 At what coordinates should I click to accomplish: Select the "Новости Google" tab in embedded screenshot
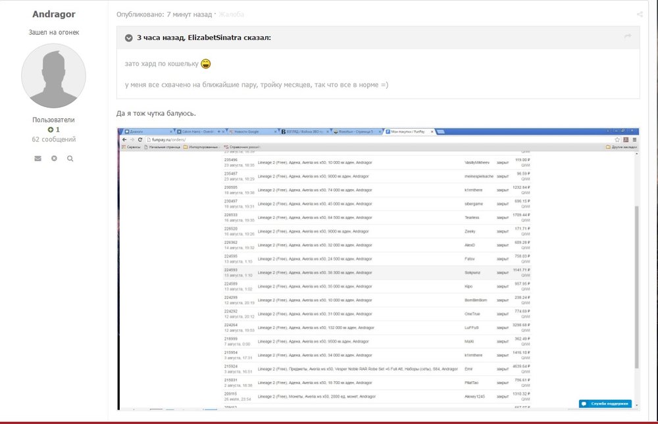[x=249, y=132]
